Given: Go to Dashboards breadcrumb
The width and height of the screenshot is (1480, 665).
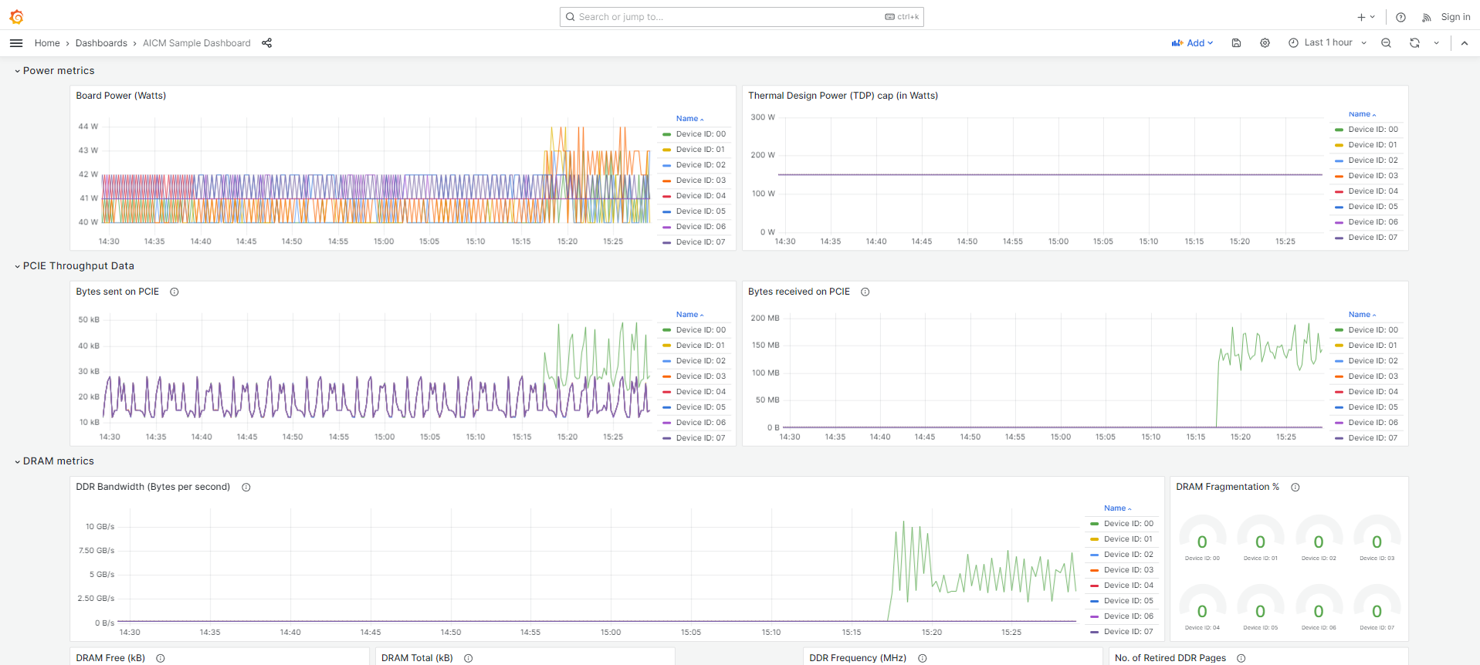Looking at the screenshot, I should (x=101, y=43).
